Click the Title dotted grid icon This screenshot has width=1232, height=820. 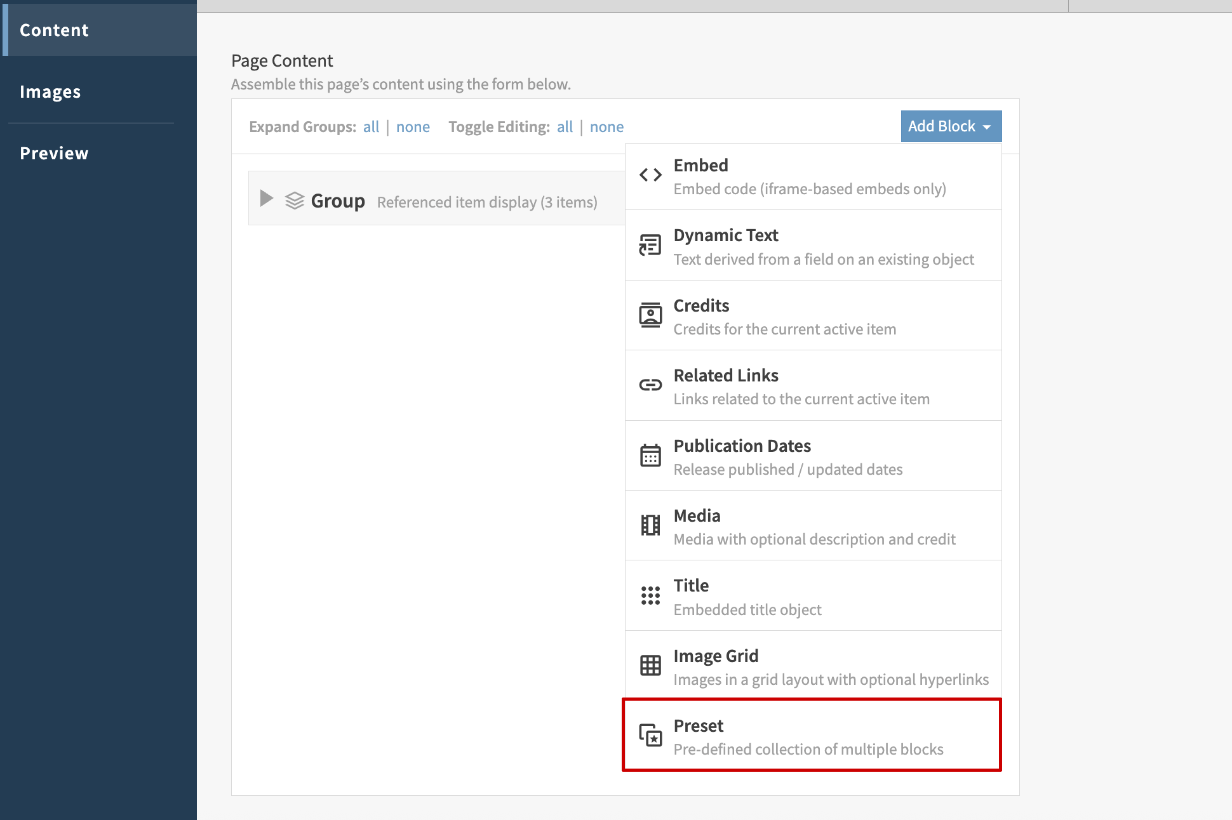pos(650,595)
